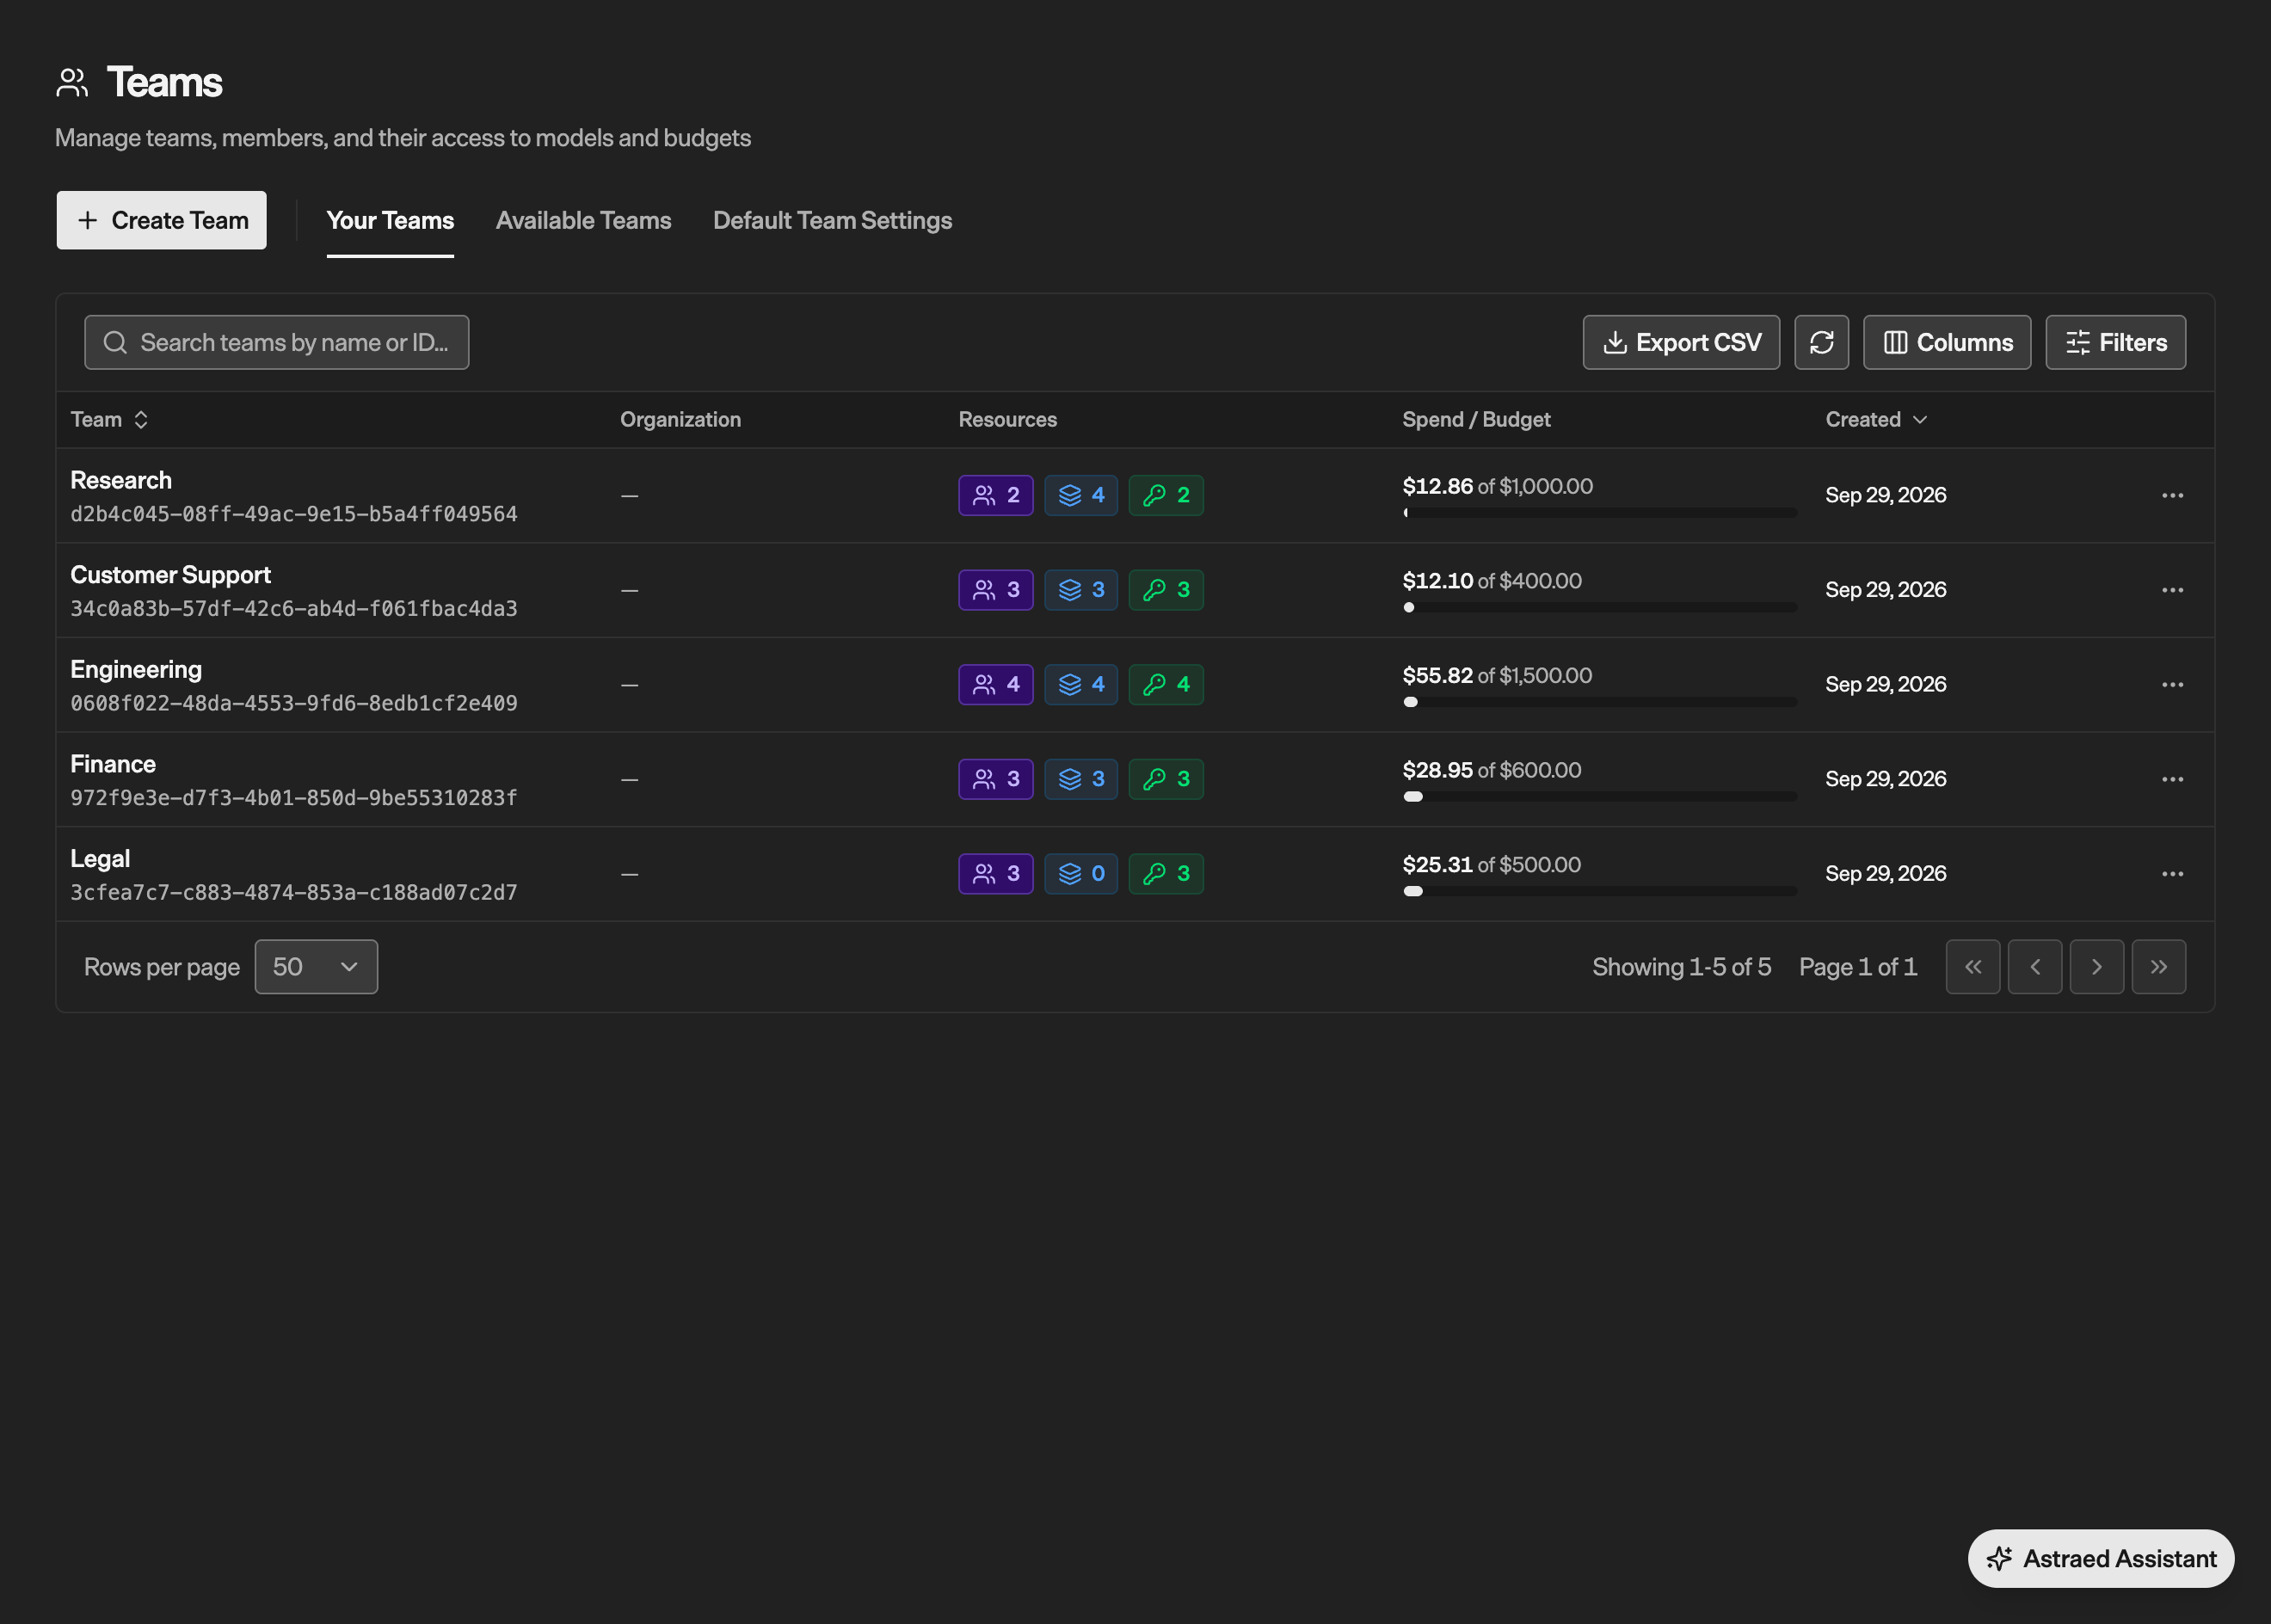Click Legal models badge showing 0

click(1081, 874)
